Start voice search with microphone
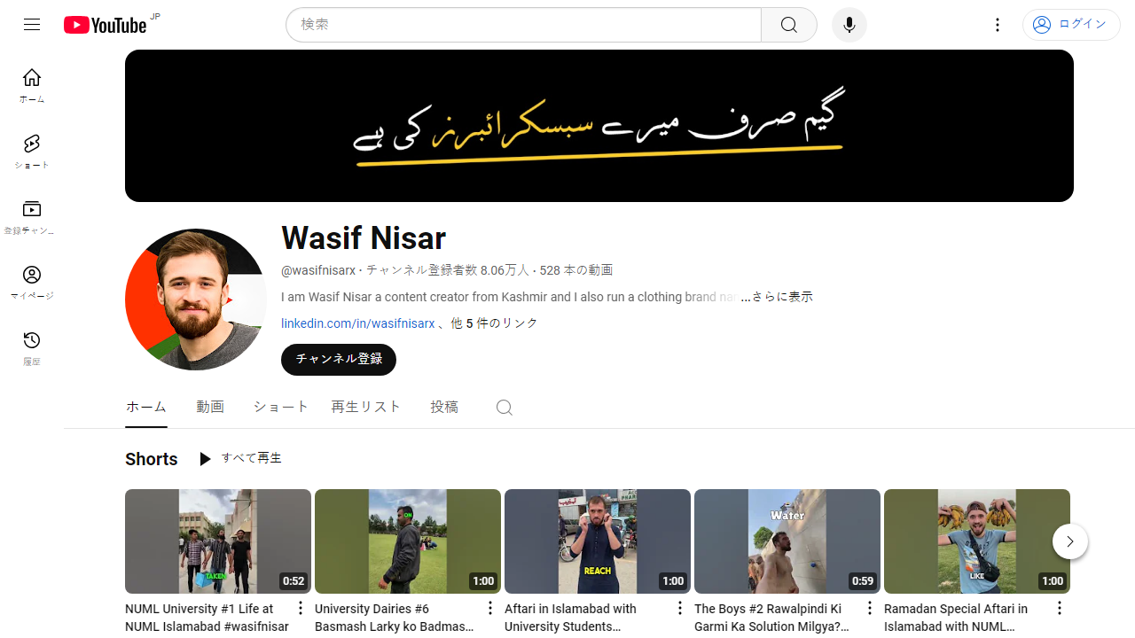The image size is (1135, 638). [849, 25]
